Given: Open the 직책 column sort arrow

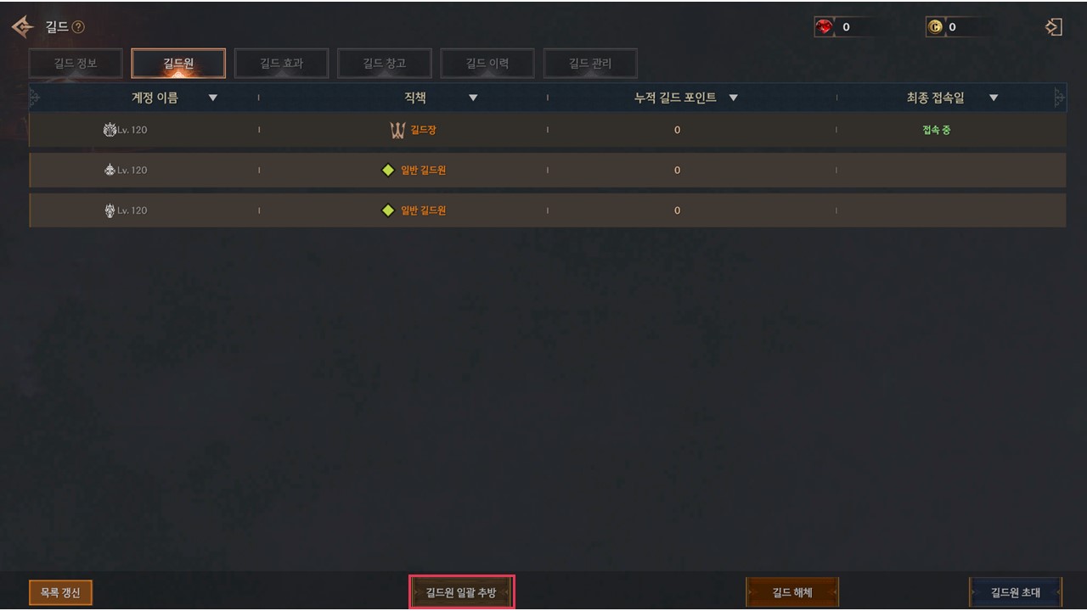Looking at the screenshot, I should [x=473, y=98].
